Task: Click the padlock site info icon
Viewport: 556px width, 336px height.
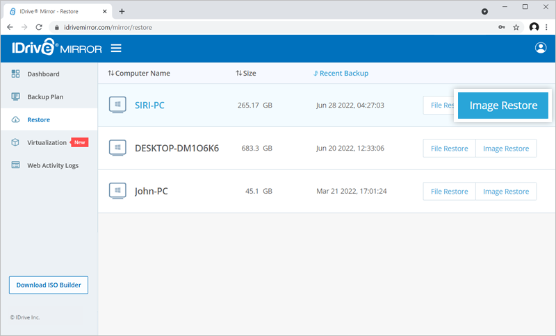Action: pyautogui.click(x=57, y=27)
